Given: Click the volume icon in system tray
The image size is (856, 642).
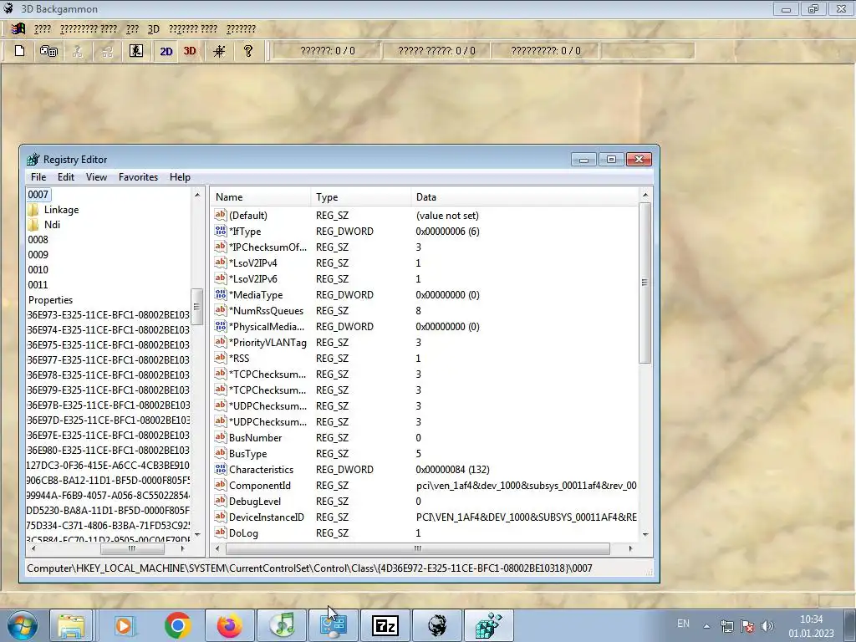Looking at the screenshot, I should pyautogui.click(x=767, y=625).
